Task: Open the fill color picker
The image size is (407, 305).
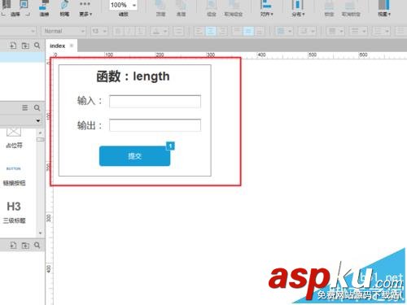Action: point(284,31)
